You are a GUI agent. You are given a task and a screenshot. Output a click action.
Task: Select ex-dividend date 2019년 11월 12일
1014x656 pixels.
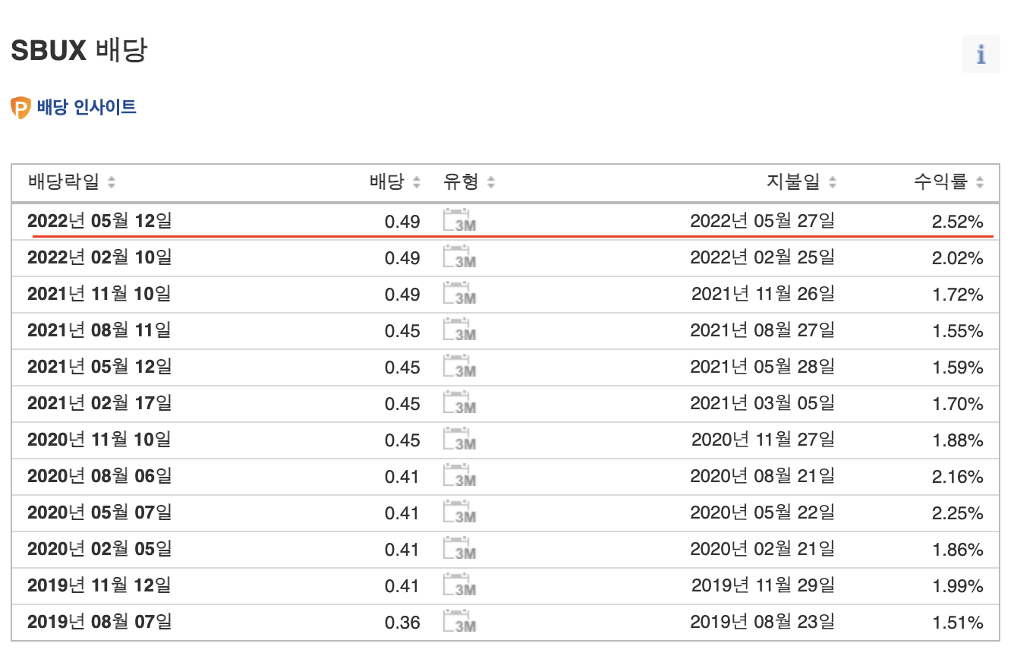pos(99,585)
